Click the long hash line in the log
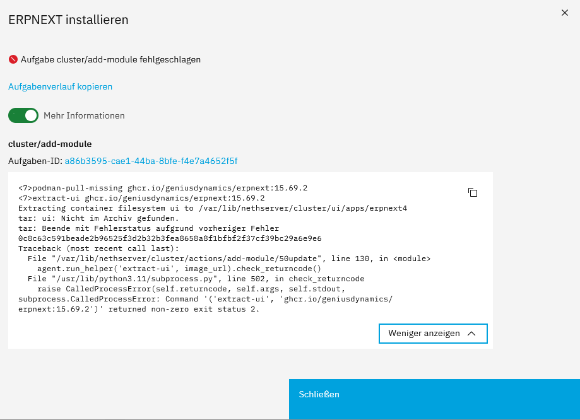The height and width of the screenshot is (420, 580). [170, 238]
